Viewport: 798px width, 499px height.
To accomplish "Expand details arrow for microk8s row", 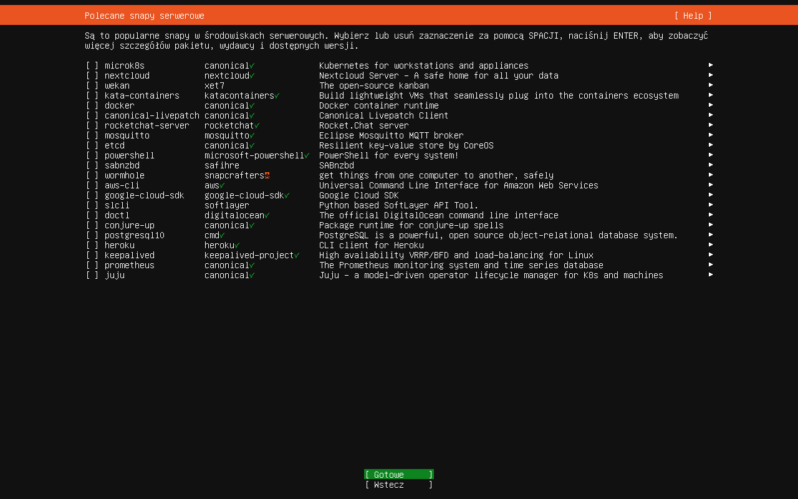I will click(711, 65).
